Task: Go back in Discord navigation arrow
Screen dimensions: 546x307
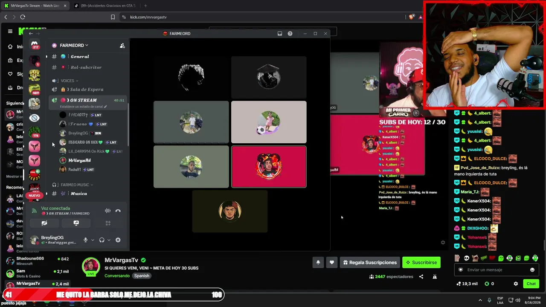Action: (31, 34)
